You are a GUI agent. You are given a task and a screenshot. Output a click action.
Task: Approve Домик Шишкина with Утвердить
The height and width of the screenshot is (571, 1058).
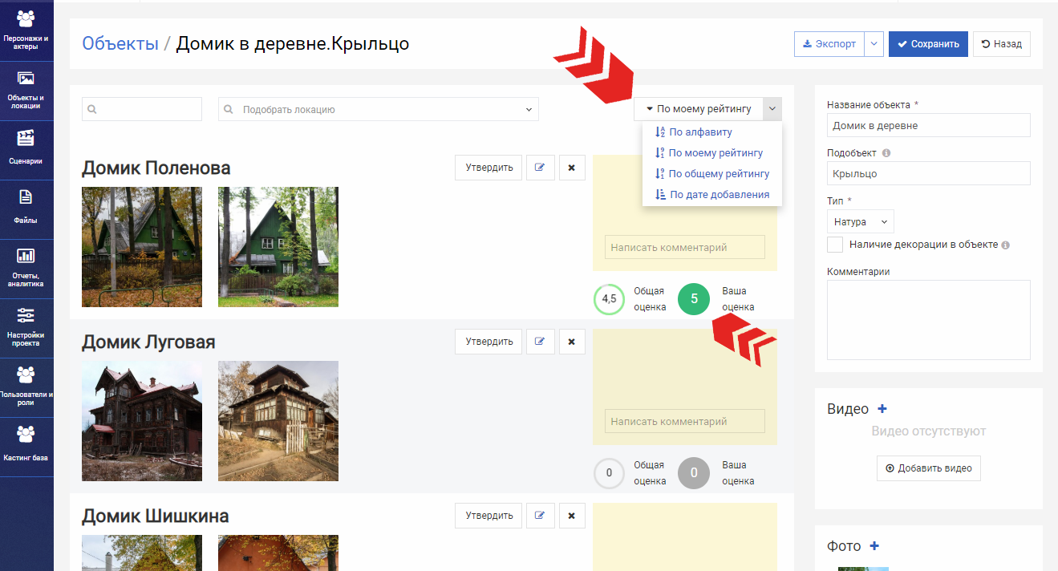488,516
